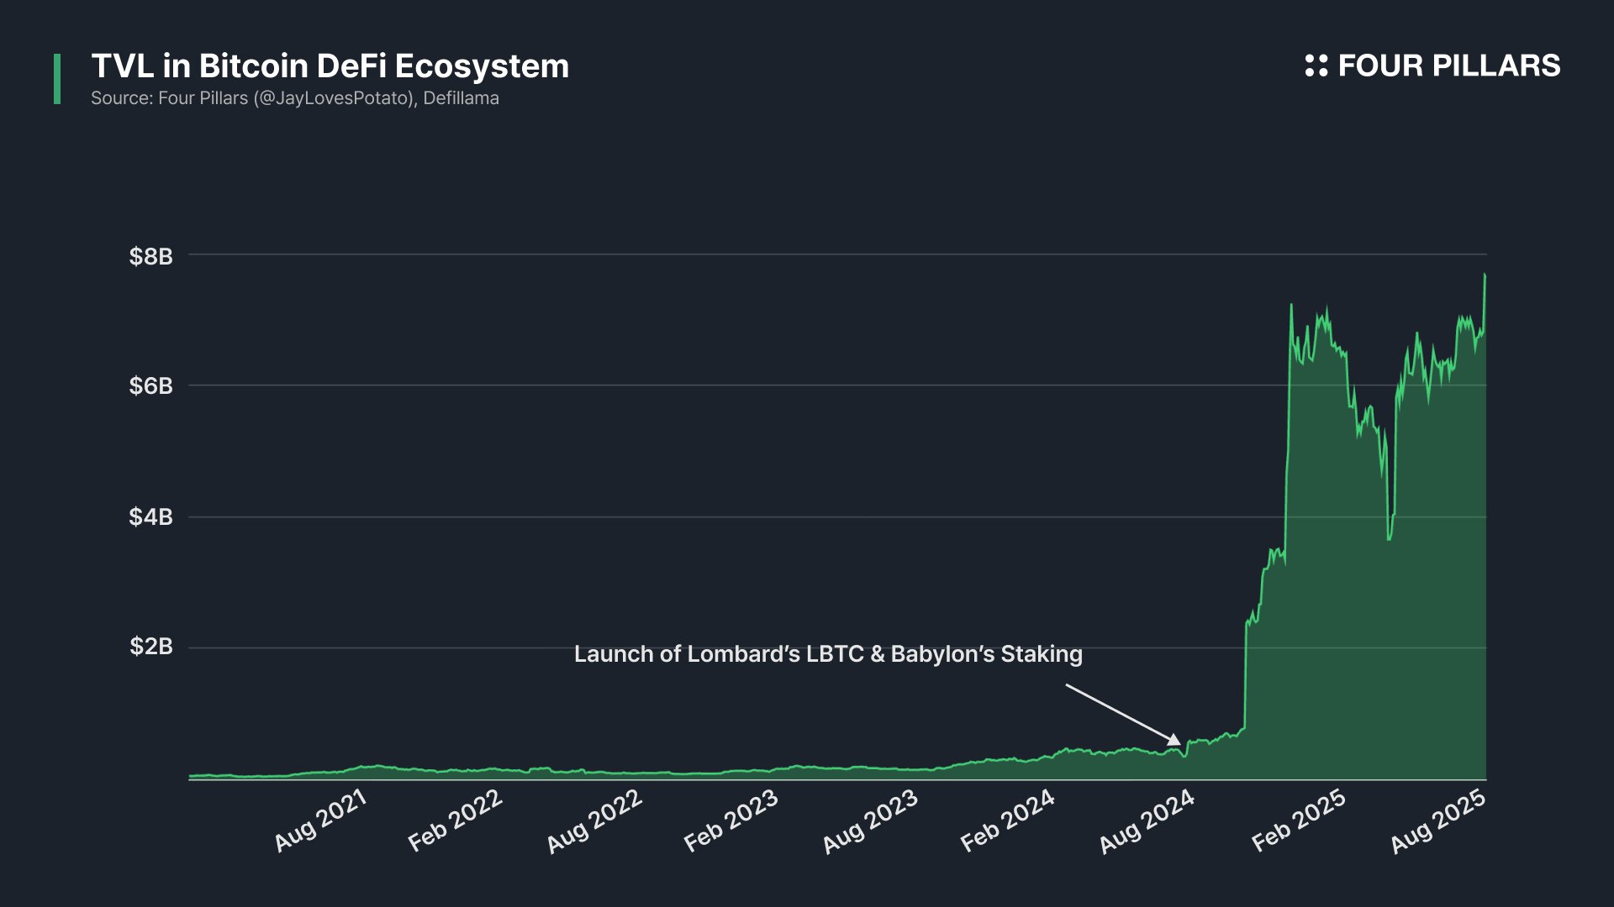Click the 'Launch of Lombard's LBTC' annotation label
The image size is (1614, 907).
click(x=827, y=654)
